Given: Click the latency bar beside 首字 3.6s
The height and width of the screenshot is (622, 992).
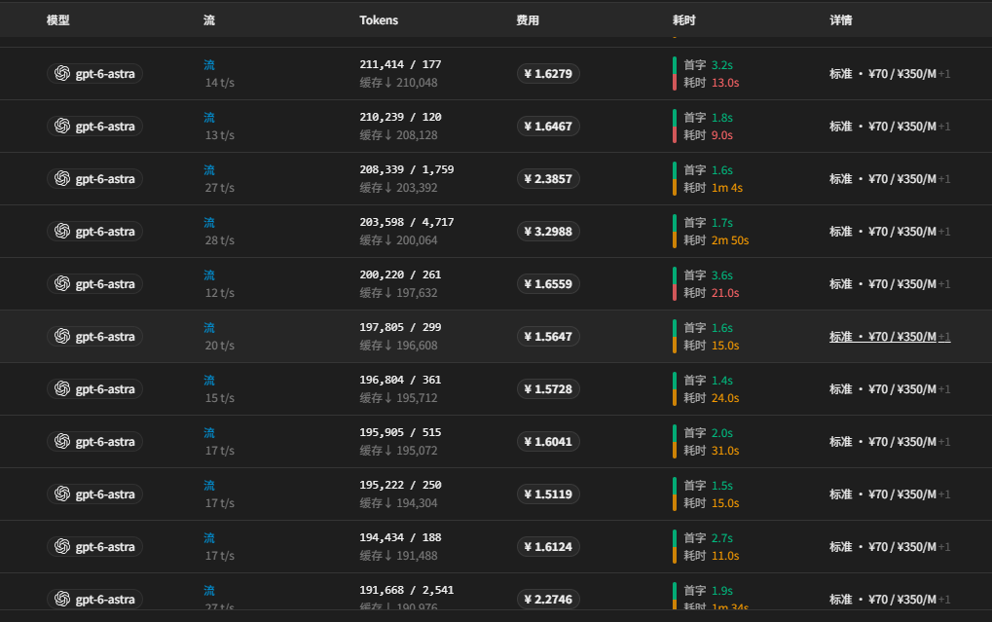Looking at the screenshot, I should [675, 283].
